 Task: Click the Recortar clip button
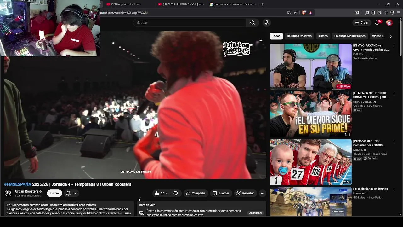245,193
